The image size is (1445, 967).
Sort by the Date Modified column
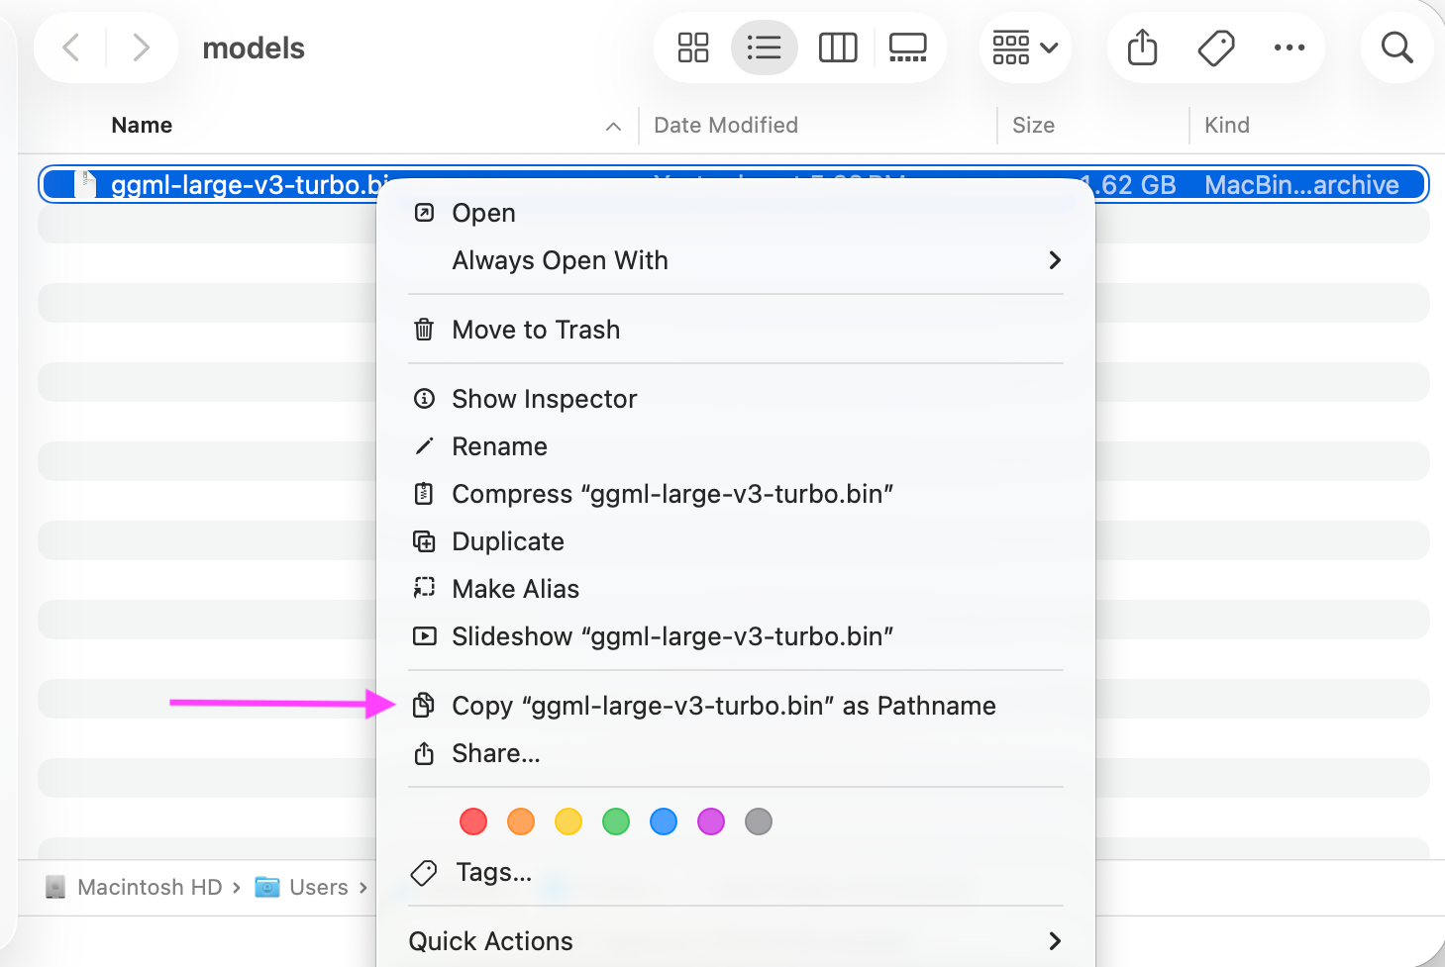click(x=726, y=126)
